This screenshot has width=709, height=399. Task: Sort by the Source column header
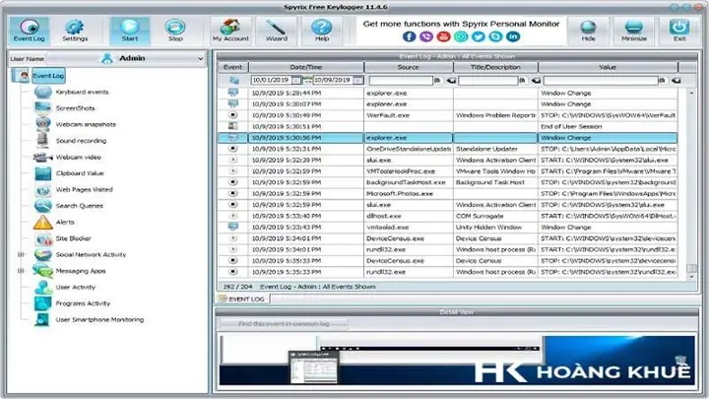pyautogui.click(x=409, y=67)
